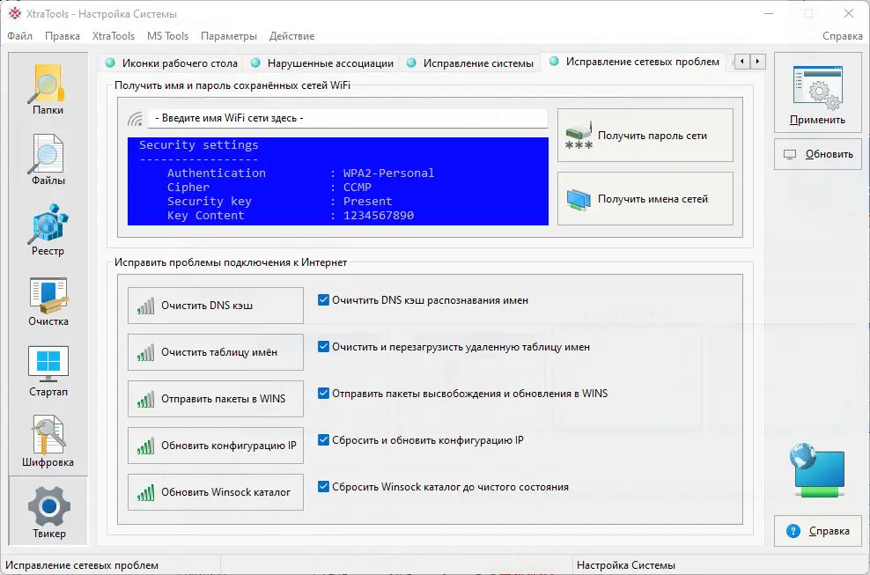Click Получить пароль сети button
This screenshot has height=575, width=870.
[645, 136]
